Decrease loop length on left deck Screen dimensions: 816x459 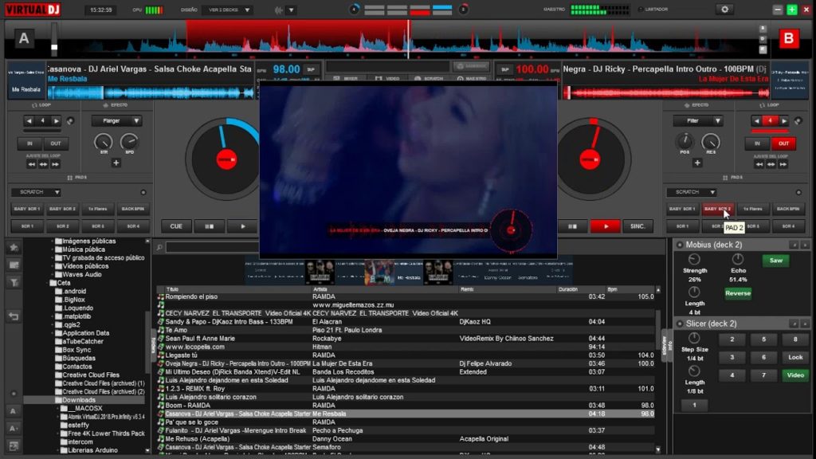(29, 121)
